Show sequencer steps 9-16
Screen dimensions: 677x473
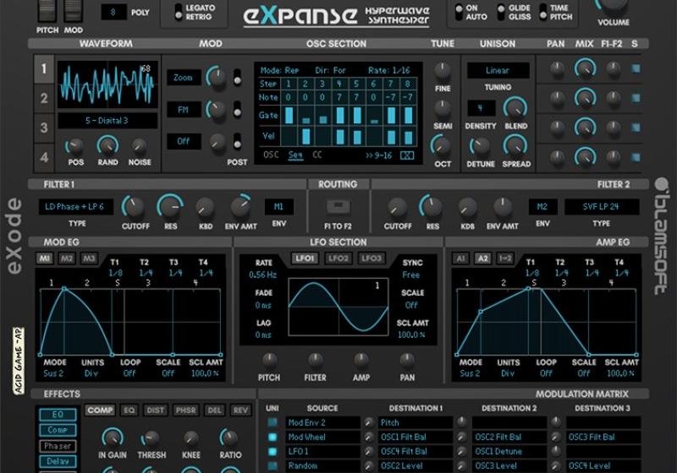click(x=378, y=155)
